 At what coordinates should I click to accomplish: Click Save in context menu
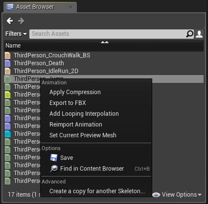96,158
